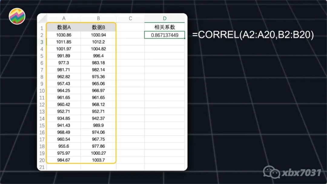Select row 1 header
The width and height of the screenshot is (327, 184).
42,28
